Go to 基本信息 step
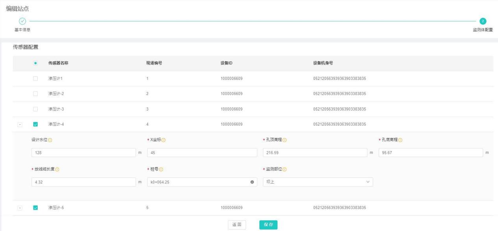498x231 pixels. (x=22, y=21)
